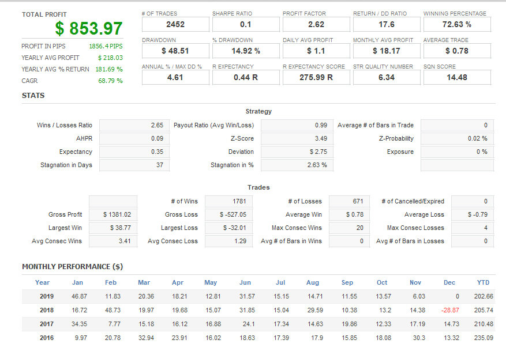Viewport: 506px width, 355px height.
Task: Click the Jun column header
Action: (245, 282)
